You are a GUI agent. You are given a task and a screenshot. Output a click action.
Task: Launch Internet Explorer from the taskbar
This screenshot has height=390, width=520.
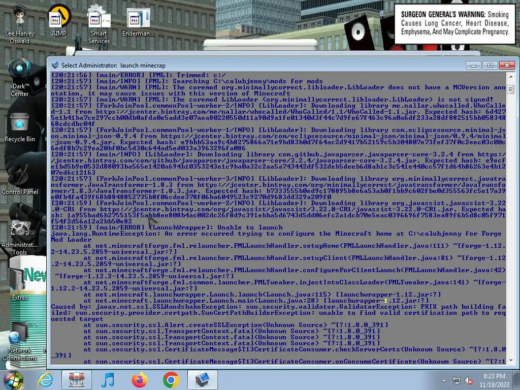click(x=45, y=380)
